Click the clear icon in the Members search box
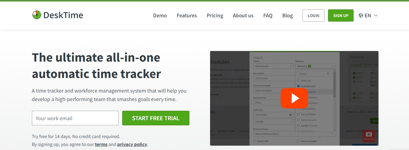 (x=328, y=74)
